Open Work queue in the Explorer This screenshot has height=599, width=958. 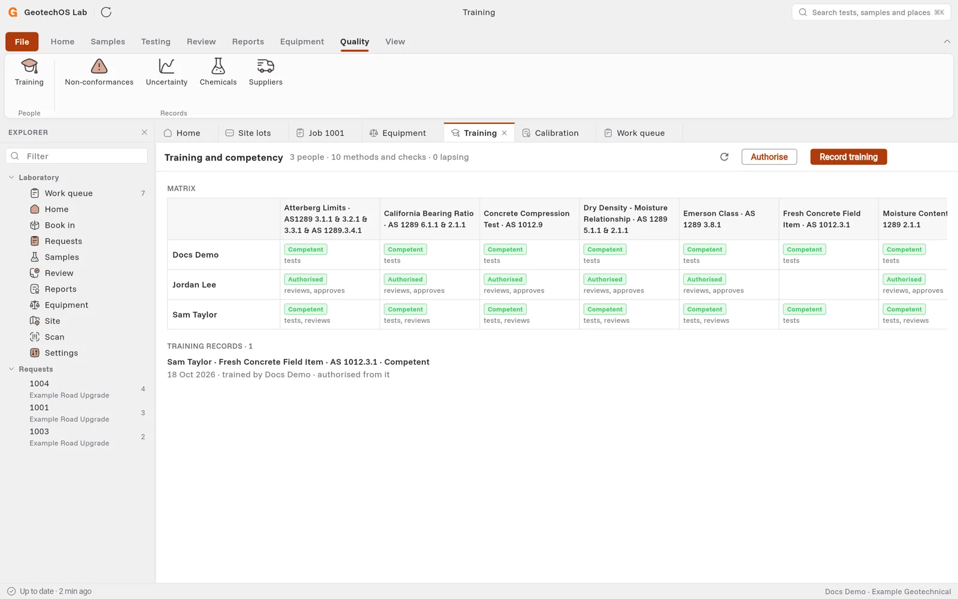click(x=77, y=193)
